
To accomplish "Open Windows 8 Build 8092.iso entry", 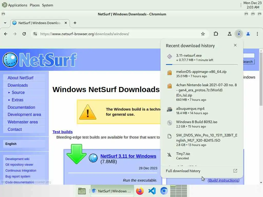I will (x=202, y=124).
